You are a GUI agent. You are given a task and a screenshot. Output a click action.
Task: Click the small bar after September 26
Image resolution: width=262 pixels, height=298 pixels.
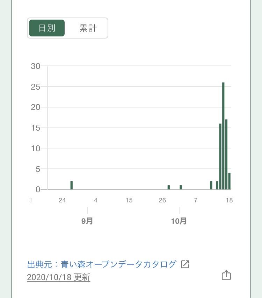coord(169,187)
